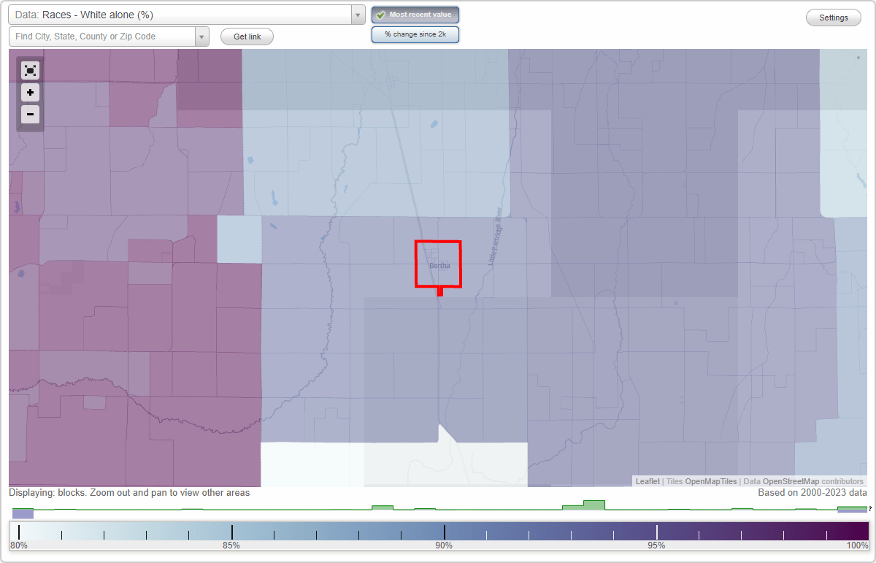Expand the location search field dropdown

202,36
